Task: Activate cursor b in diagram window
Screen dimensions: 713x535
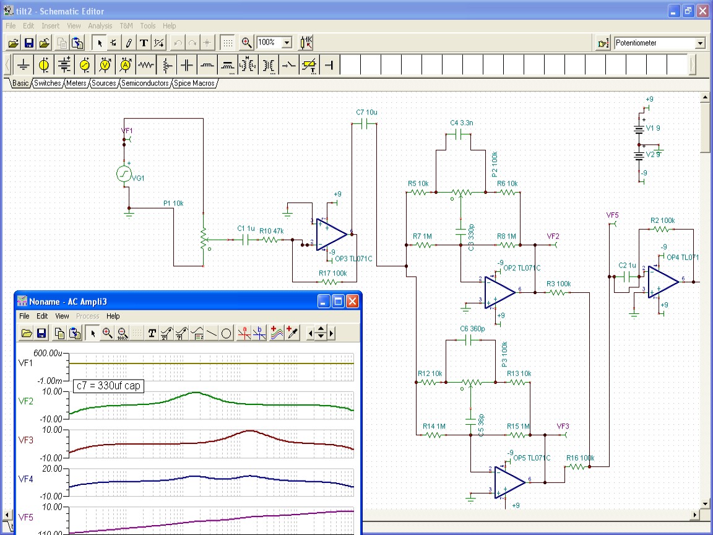Action: [260, 334]
